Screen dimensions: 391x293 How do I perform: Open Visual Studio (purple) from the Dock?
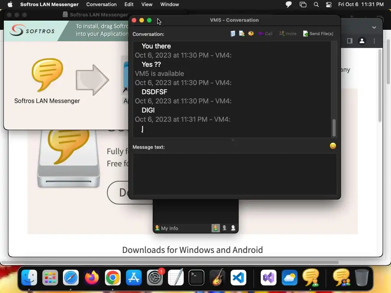tap(268, 277)
